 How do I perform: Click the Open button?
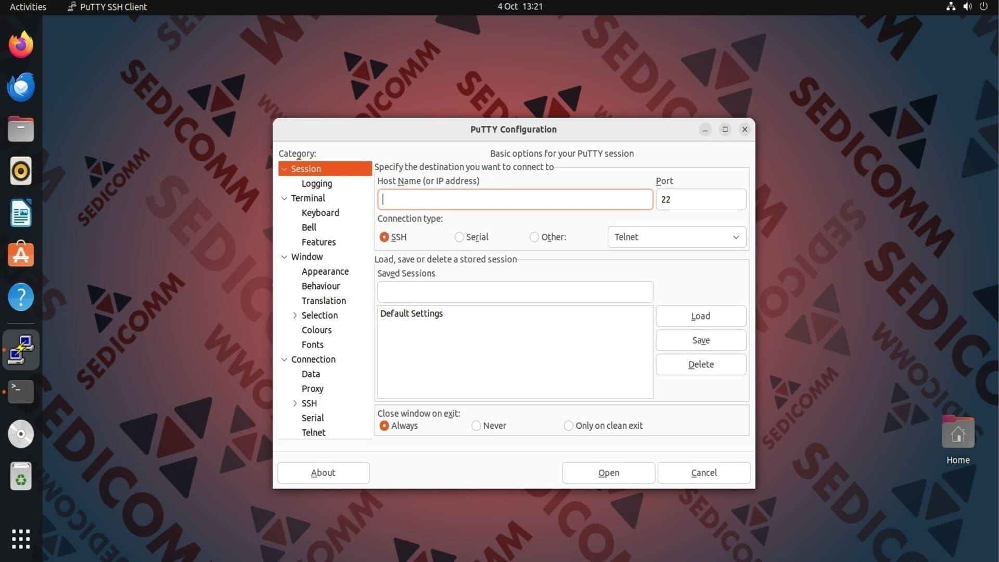click(x=608, y=472)
